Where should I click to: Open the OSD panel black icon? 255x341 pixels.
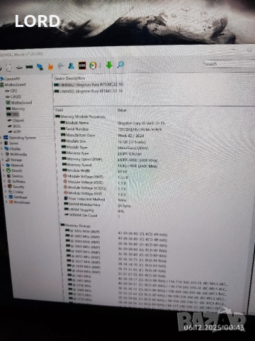tap(82, 65)
